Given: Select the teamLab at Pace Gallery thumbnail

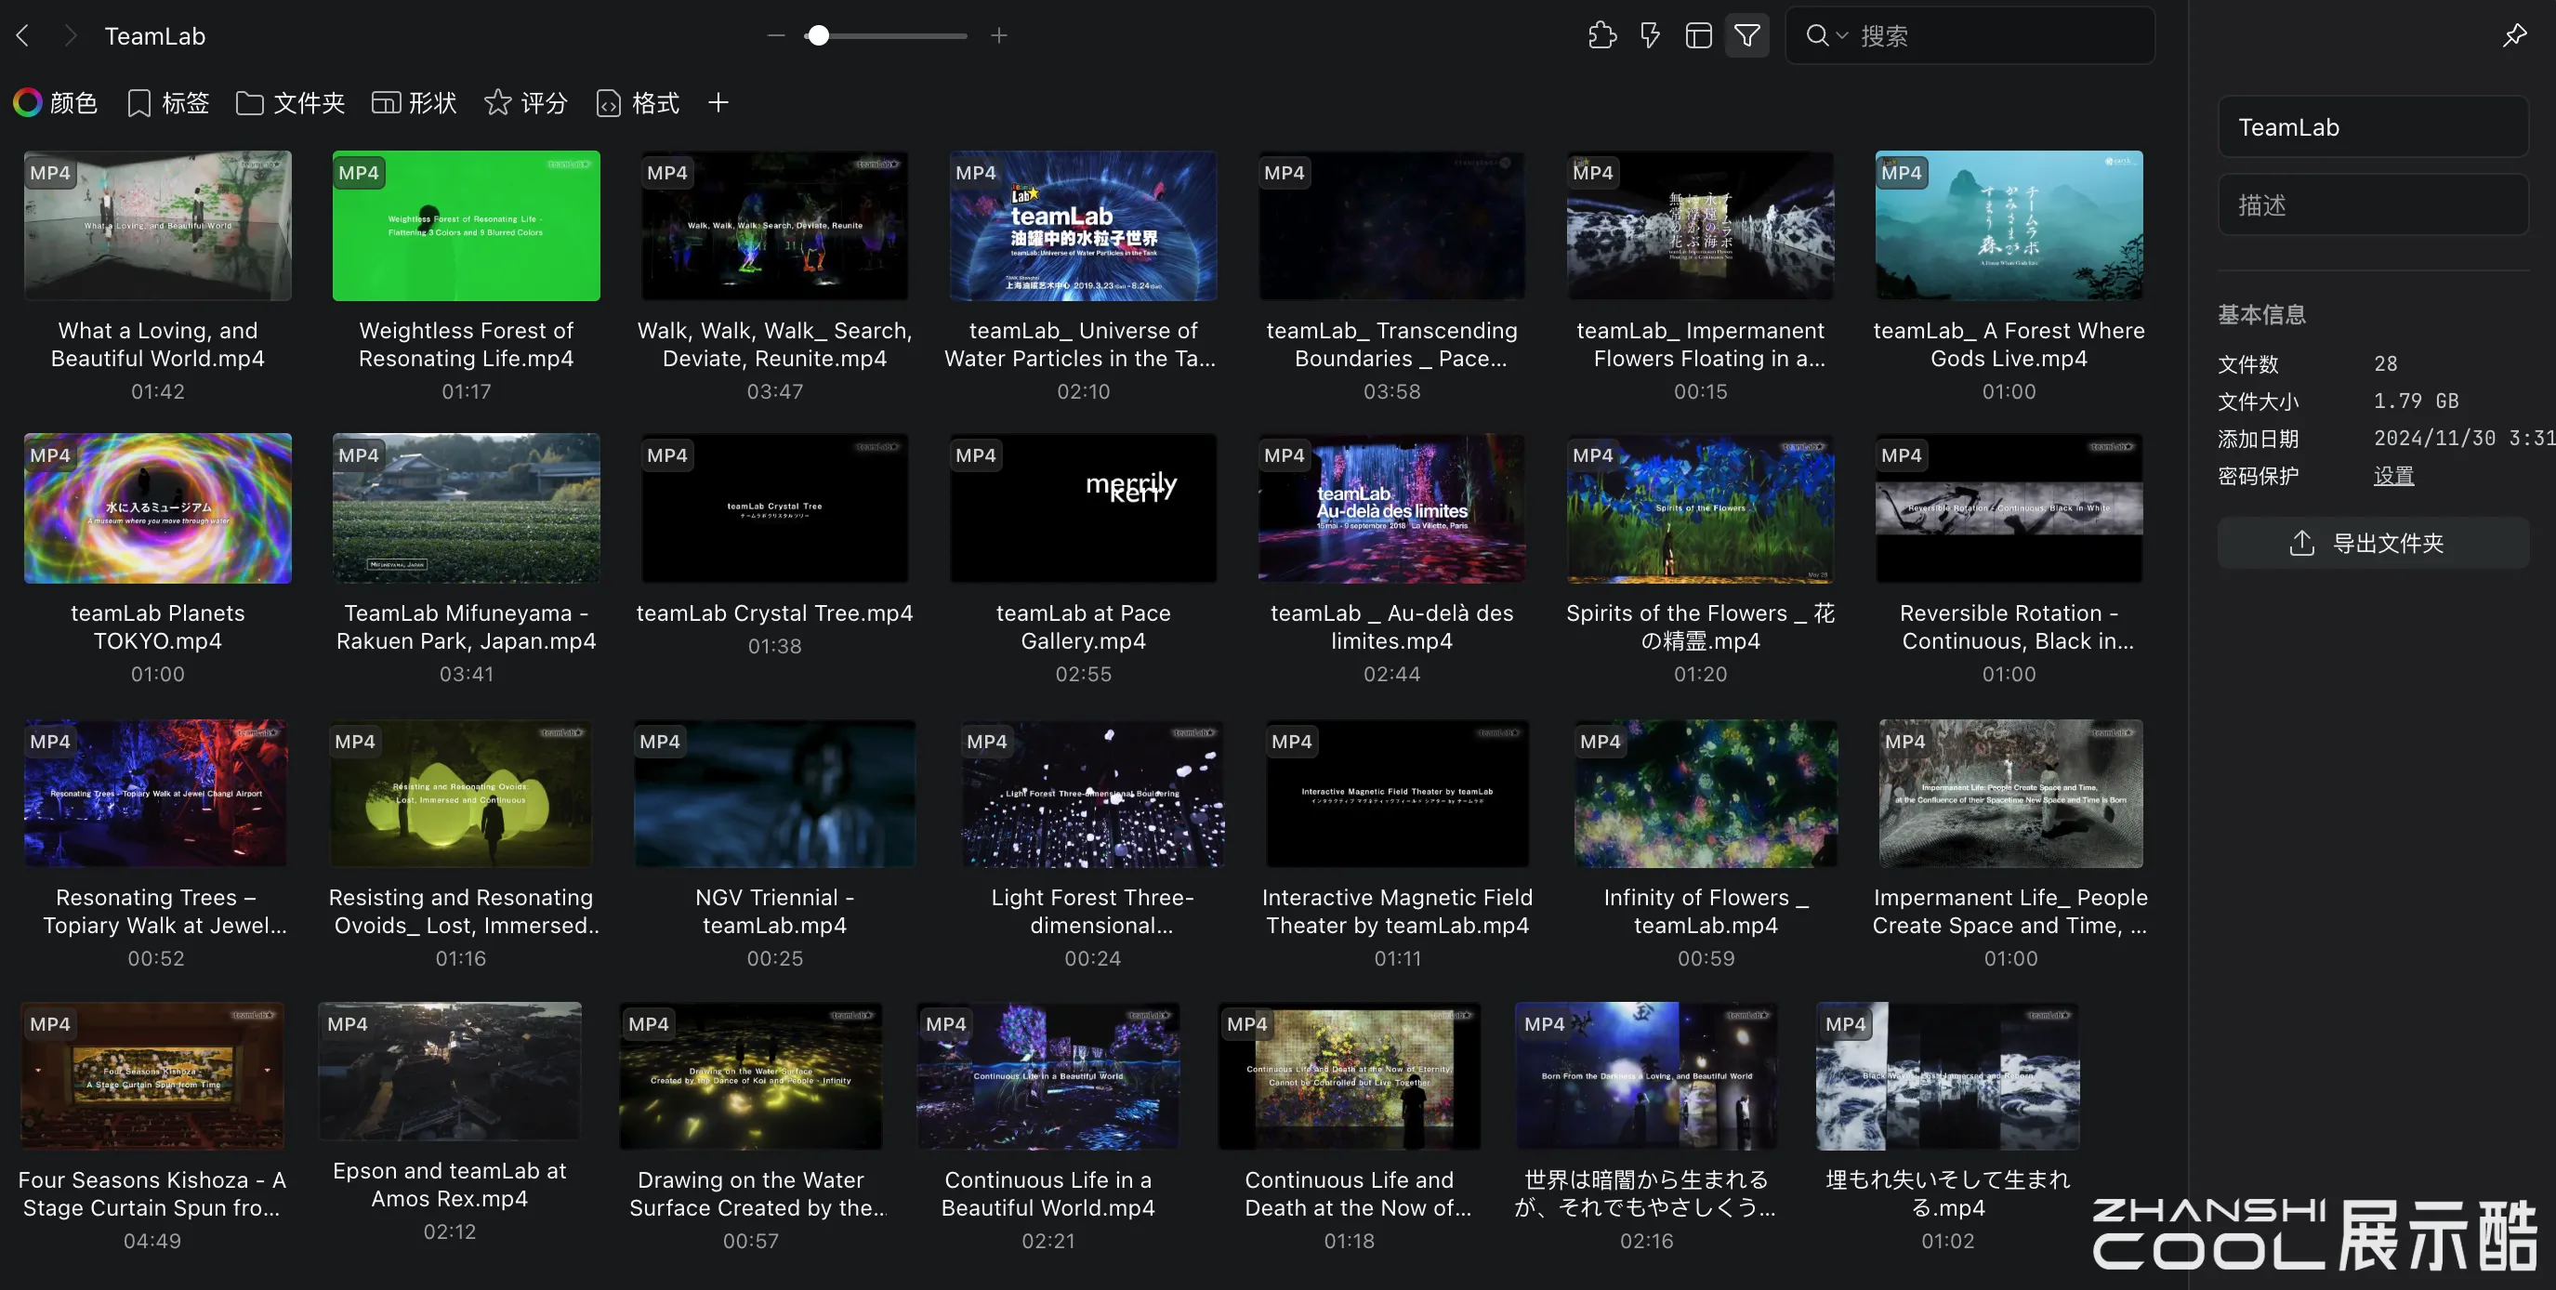Looking at the screenshot, I should pyautogui.click(x=1084, y=508).
